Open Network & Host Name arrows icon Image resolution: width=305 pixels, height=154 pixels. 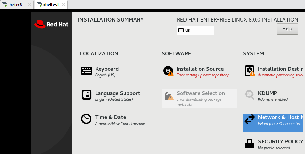pyautogui.click(x=250, y=119)
